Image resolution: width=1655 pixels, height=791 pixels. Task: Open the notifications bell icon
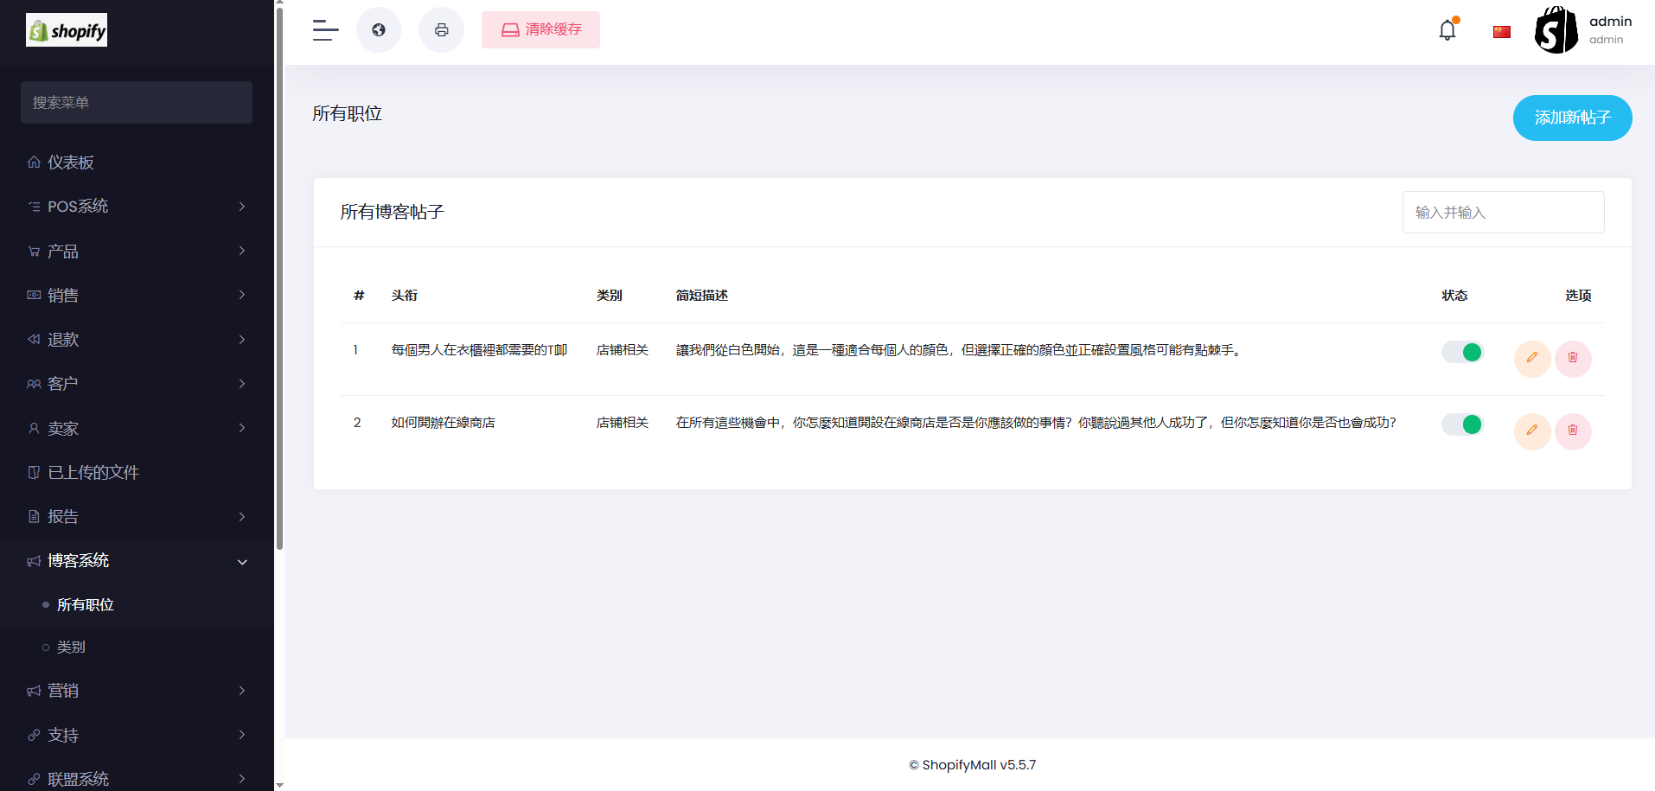pos(1447,30)
